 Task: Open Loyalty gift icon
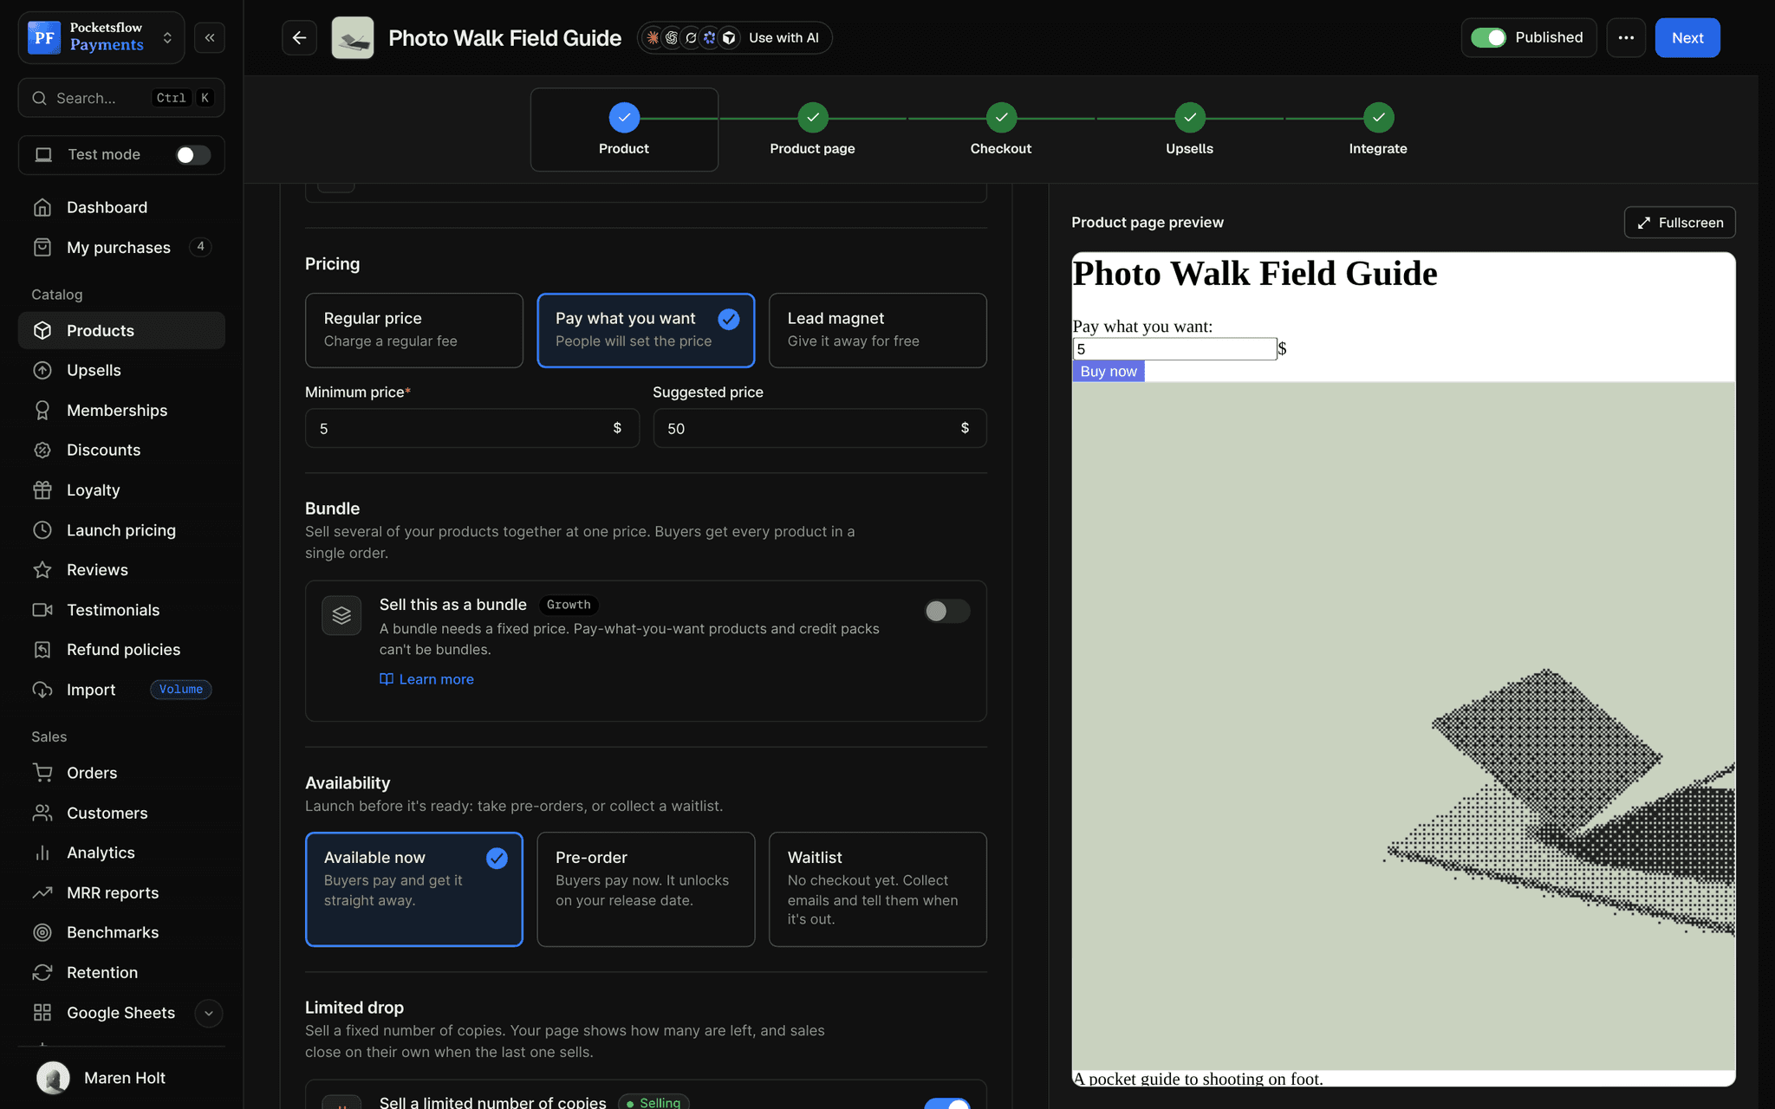pyautogui.click(x=42, y=490)
